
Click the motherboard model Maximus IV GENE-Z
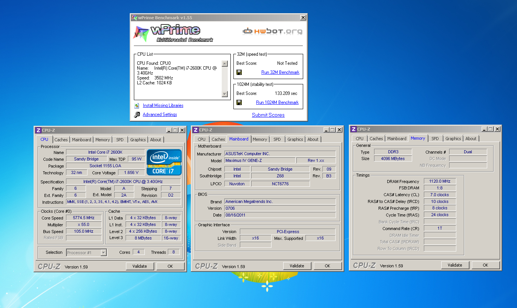[x=259, y=160]
